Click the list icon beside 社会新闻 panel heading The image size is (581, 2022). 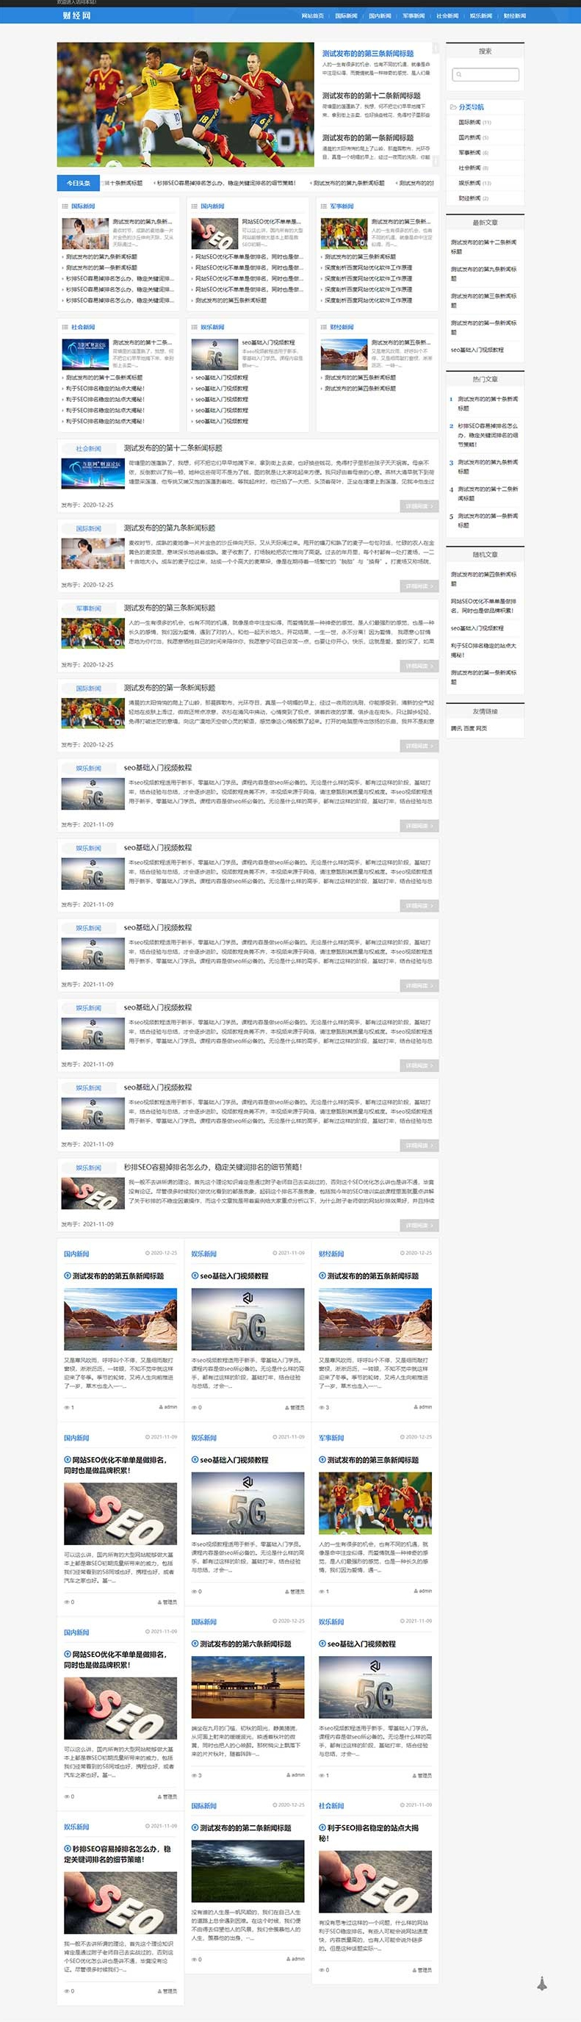[65, 327]
